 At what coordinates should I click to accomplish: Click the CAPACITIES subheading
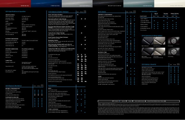tap(9, 61)
